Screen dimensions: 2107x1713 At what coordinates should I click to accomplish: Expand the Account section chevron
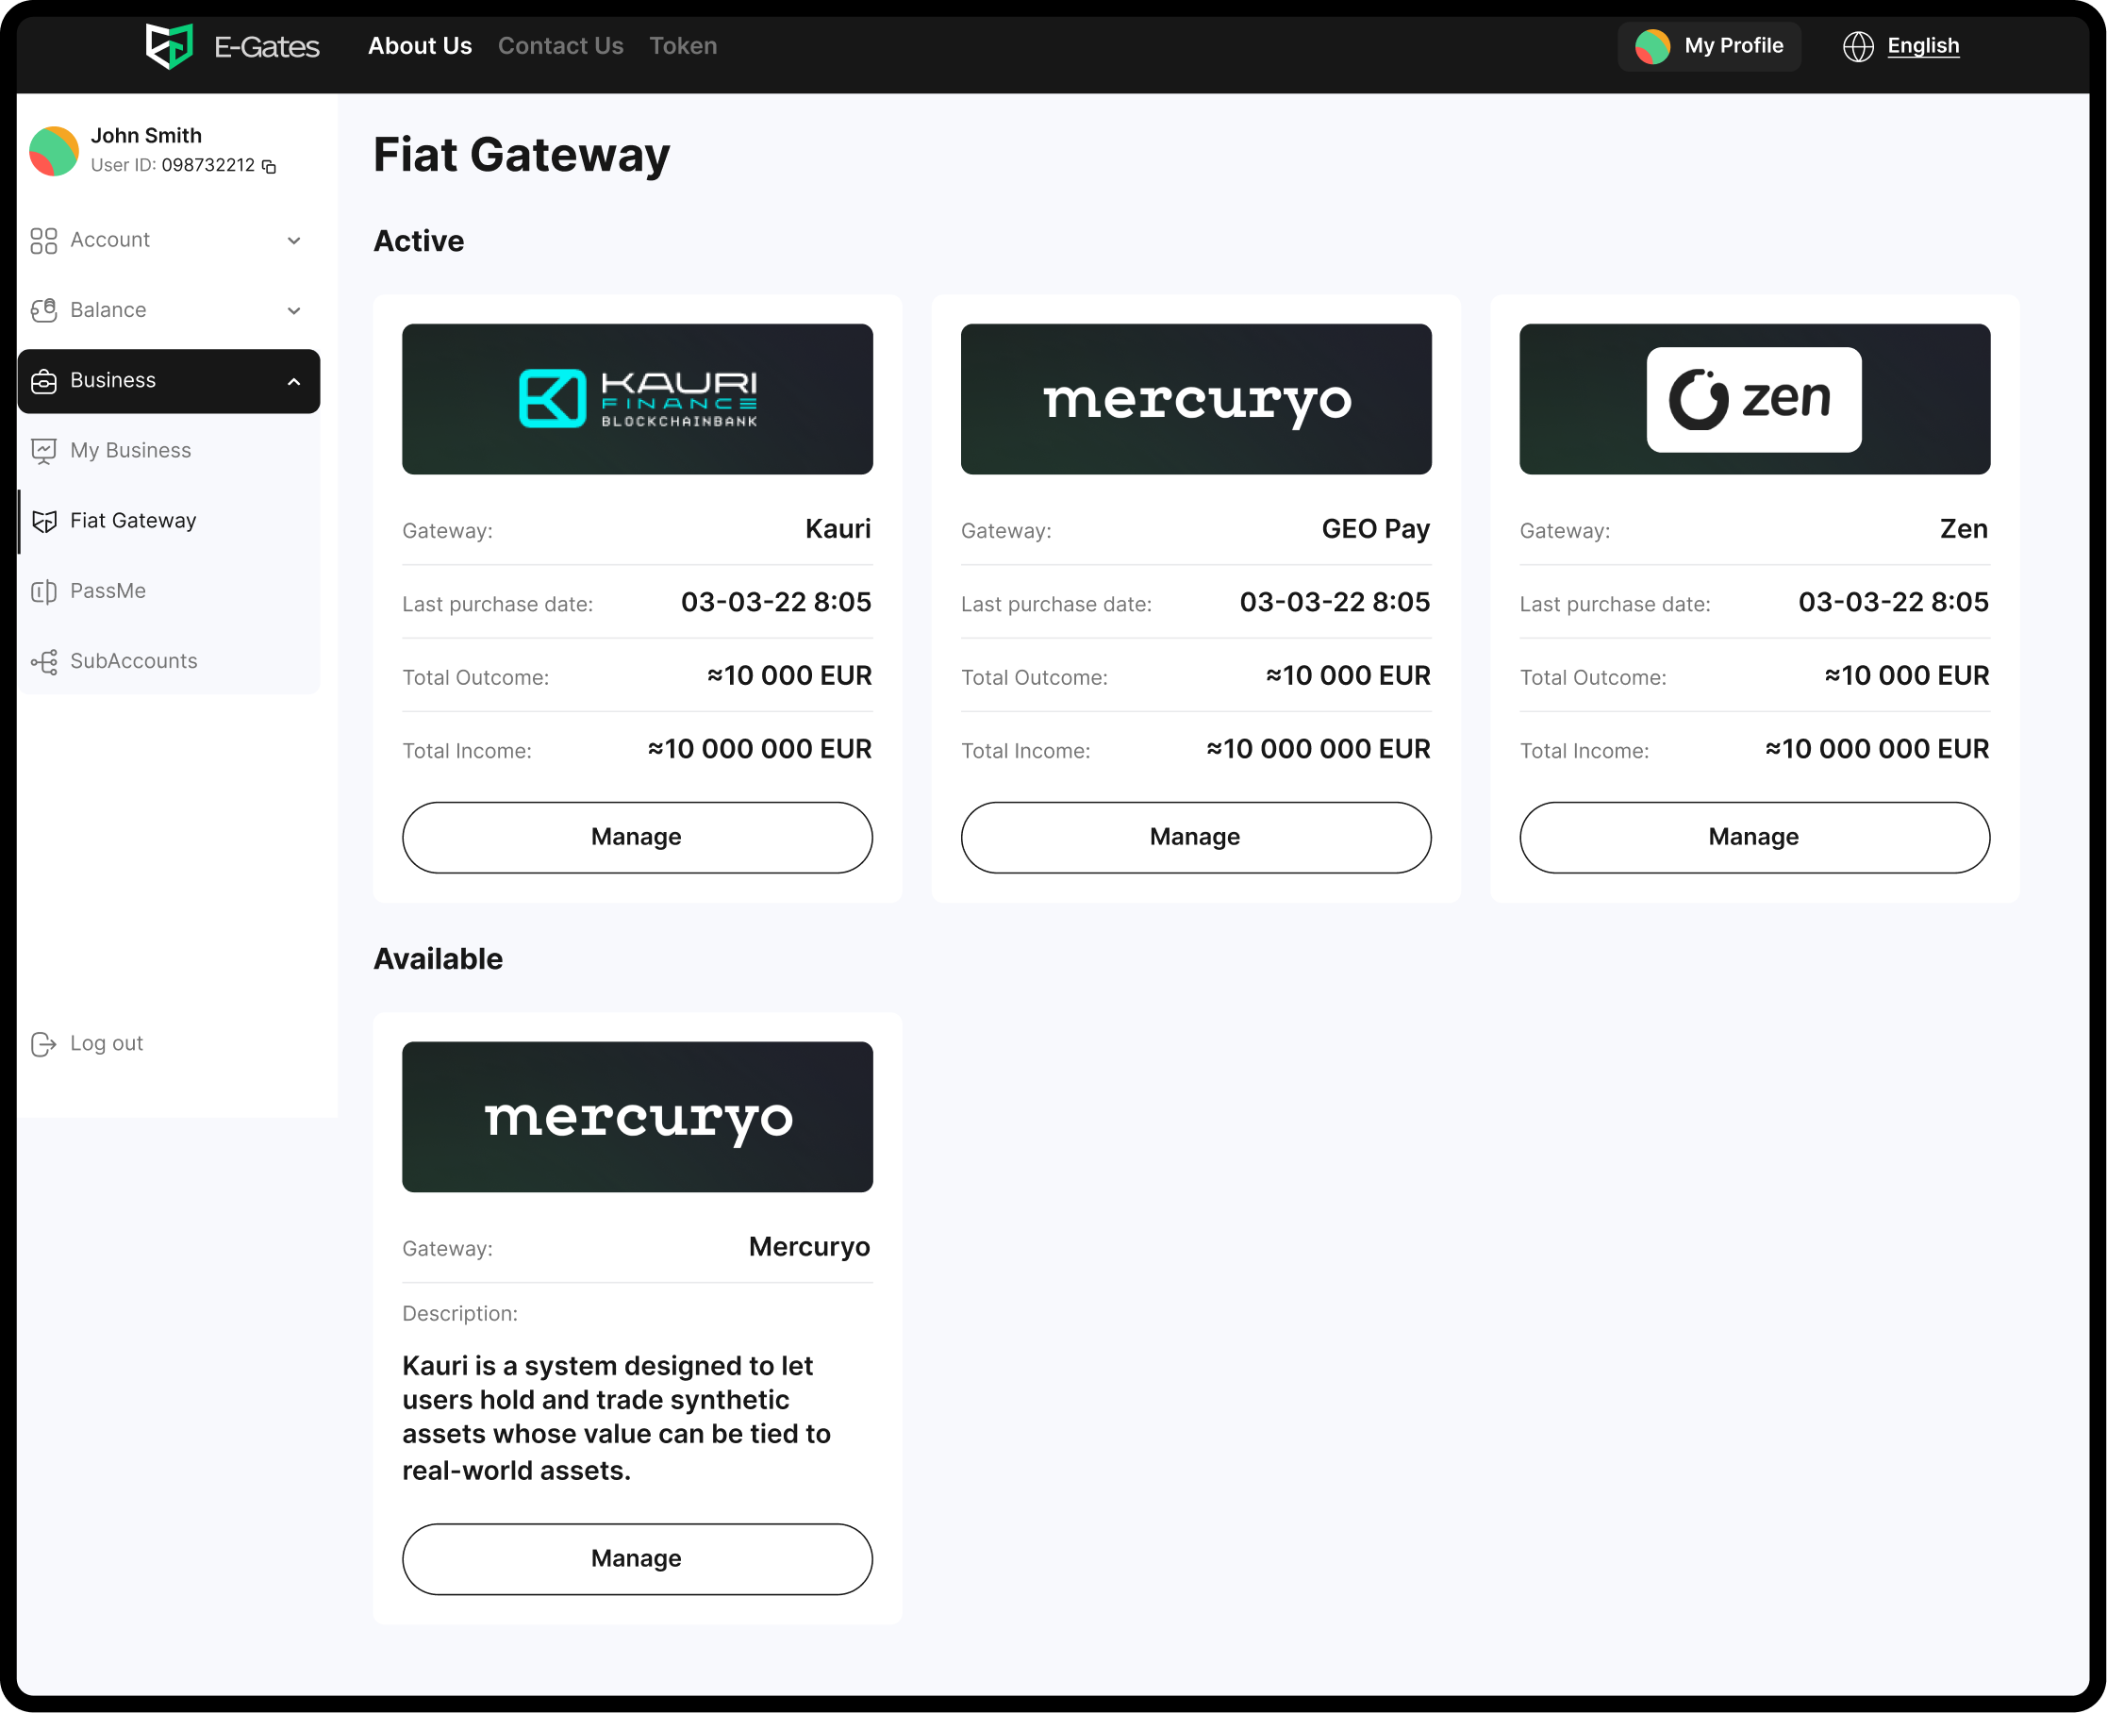point(294,241)
